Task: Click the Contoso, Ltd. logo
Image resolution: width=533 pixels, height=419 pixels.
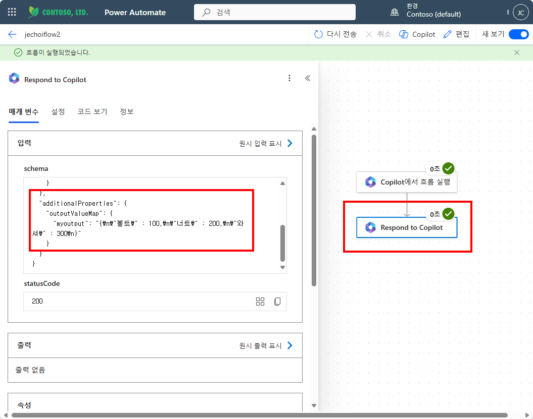Action: click(58, 12)
